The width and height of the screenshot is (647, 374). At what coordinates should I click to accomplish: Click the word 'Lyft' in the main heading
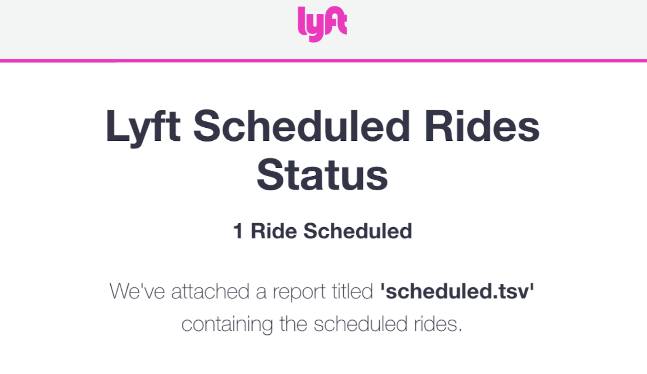click(143, 127)
